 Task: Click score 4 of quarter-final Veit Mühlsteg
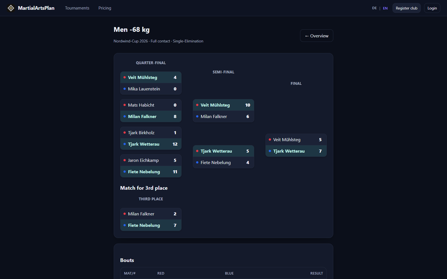click(x=175, y=77)
